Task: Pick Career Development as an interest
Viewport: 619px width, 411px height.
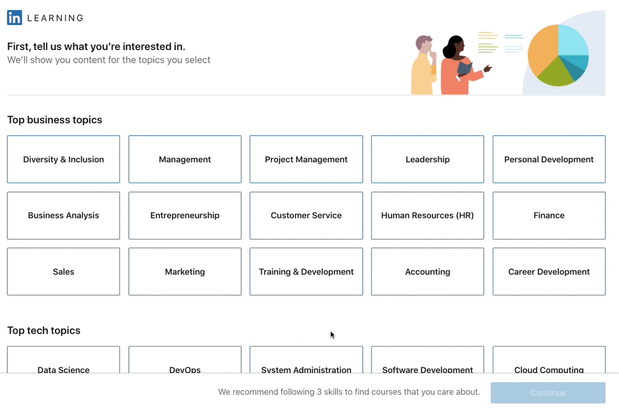Action: [x=549, y=272]
